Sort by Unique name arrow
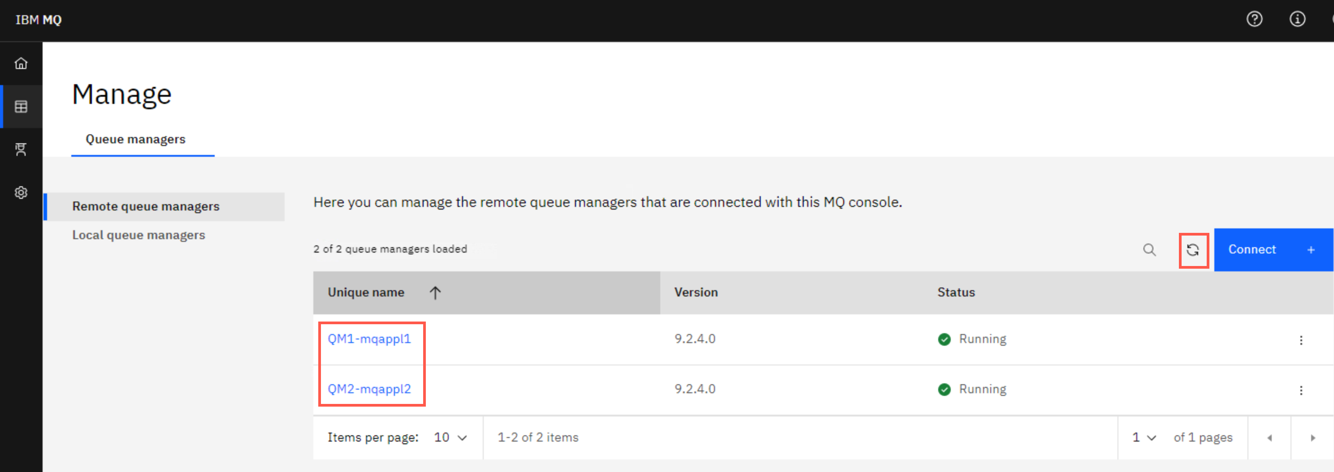The width and height of the screenshot is (1334, 472). [435, 293]
